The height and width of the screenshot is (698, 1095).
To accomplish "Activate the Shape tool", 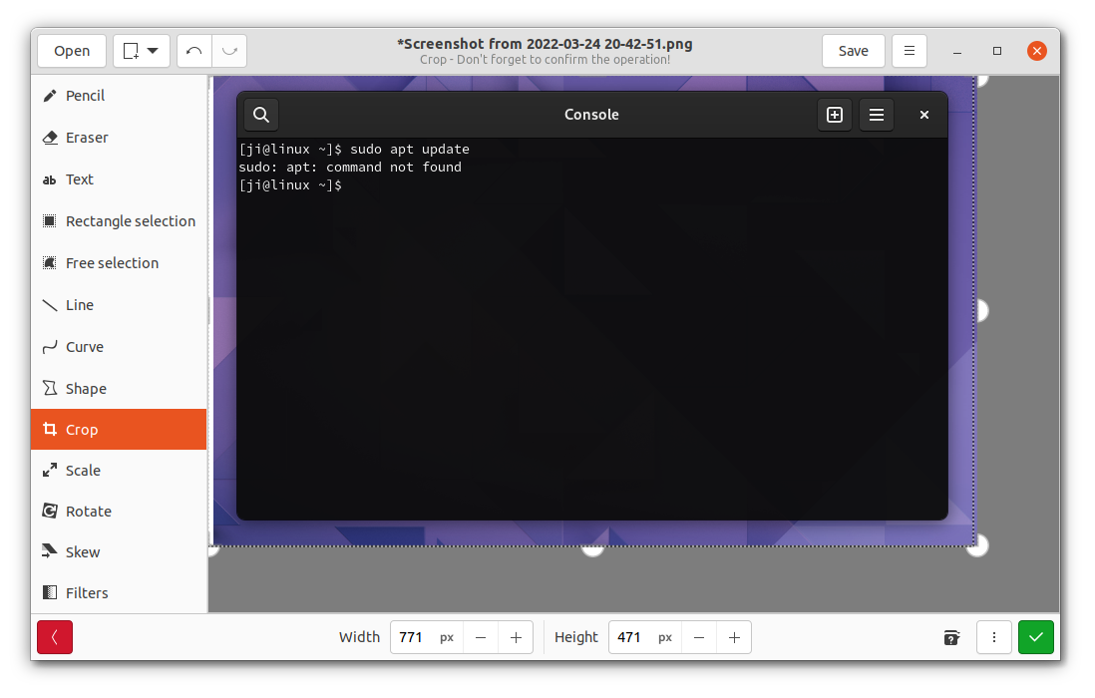I will click(x=87, y=388).
